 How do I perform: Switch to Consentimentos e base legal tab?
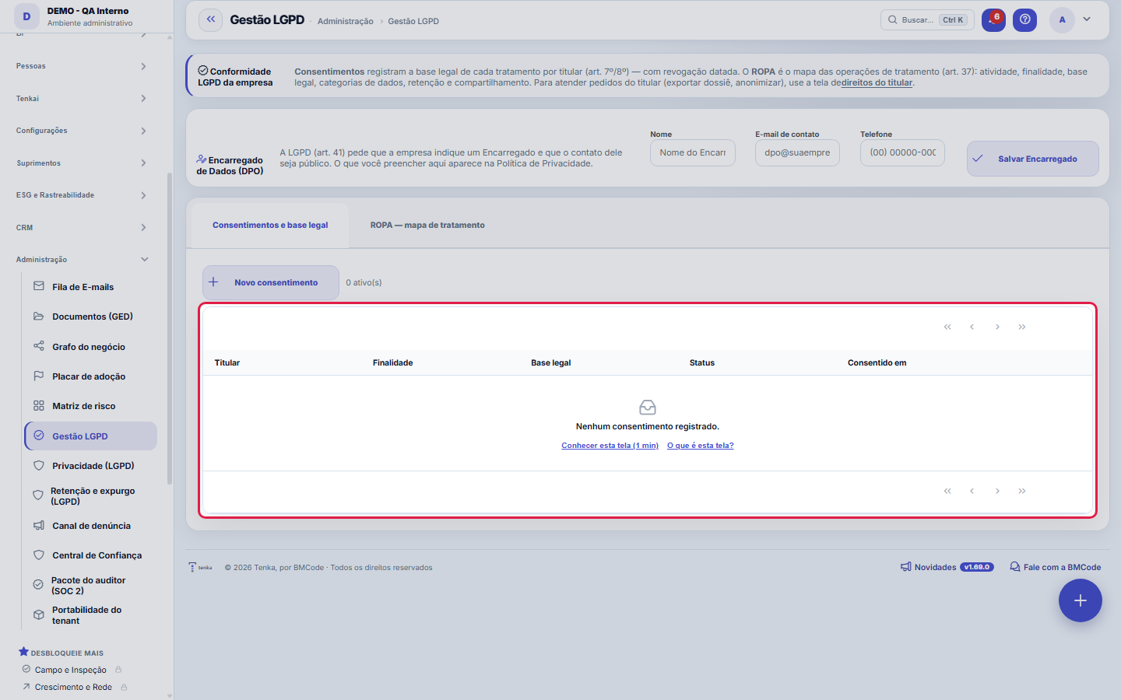point(270,226)
